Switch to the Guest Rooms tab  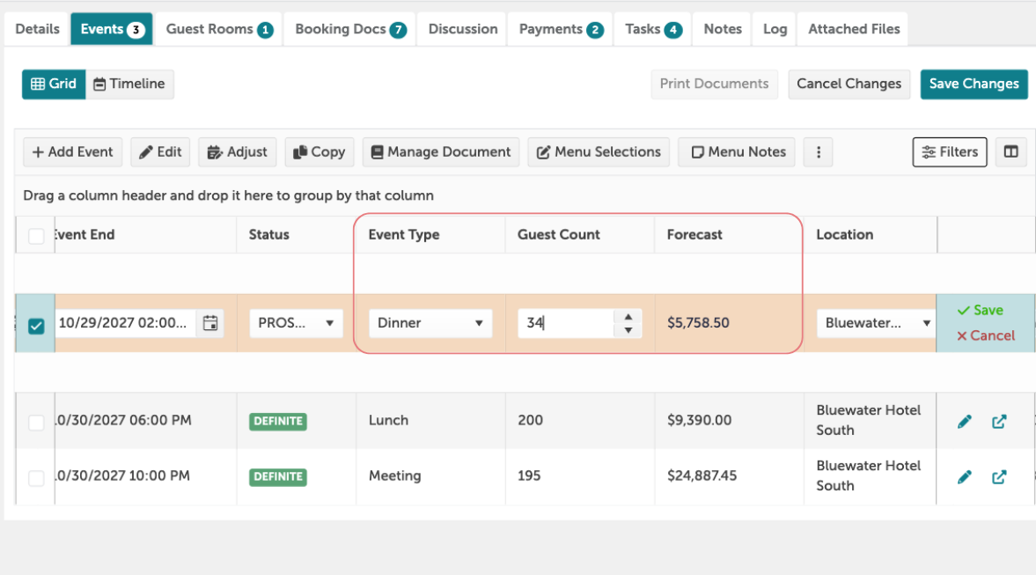click(x=218, y=29)
